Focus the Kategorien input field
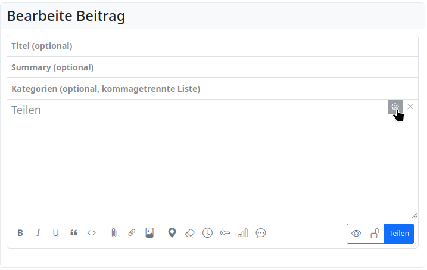The width and height of the screenshot is (427, 270). point(213,89)
